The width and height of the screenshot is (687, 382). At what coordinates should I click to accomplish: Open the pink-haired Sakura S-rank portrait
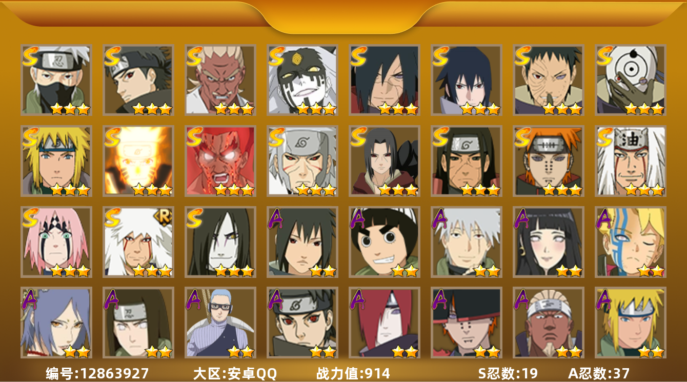pos(56,242)
